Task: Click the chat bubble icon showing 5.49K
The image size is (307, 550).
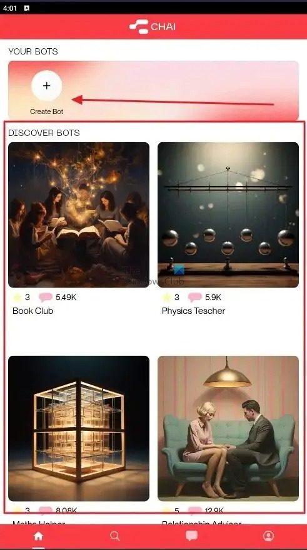Action: (46, 298)
